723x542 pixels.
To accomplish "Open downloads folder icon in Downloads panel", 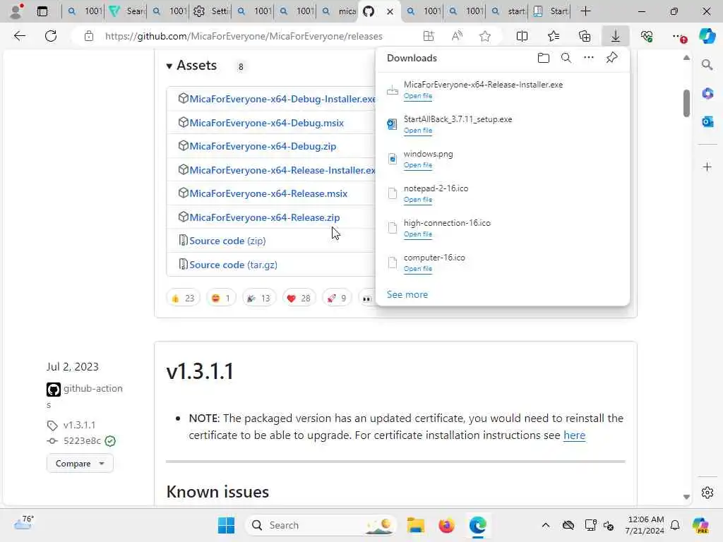I will (544, 58).
